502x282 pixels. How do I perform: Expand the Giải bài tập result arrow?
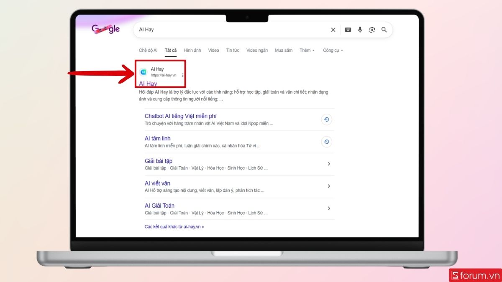[329, 164]
